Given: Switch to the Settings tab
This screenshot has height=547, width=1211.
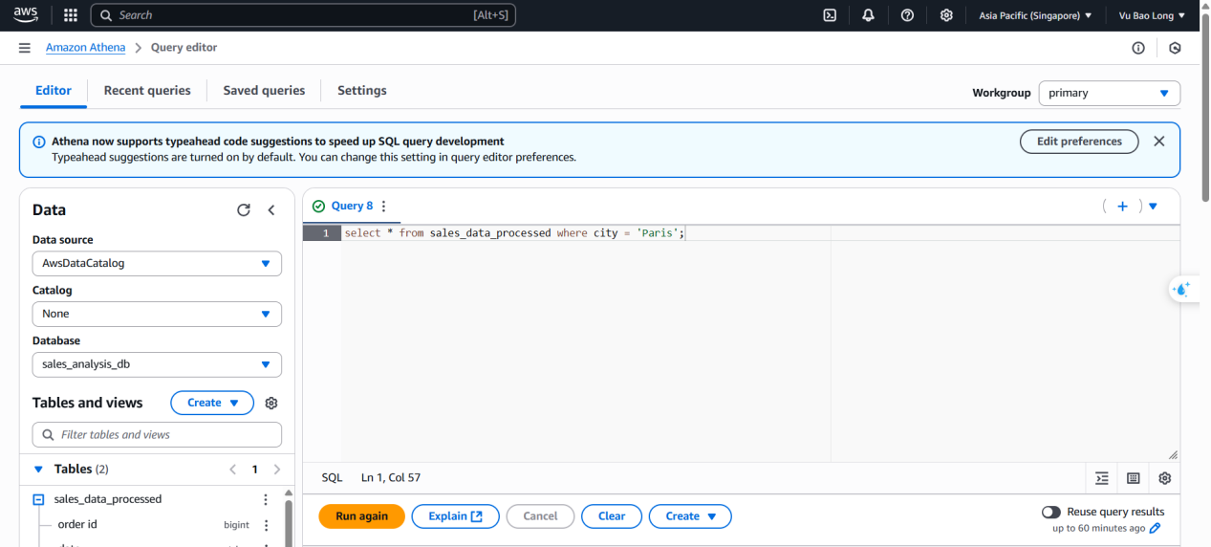Looking at the screenshot, I should point(362,91).
